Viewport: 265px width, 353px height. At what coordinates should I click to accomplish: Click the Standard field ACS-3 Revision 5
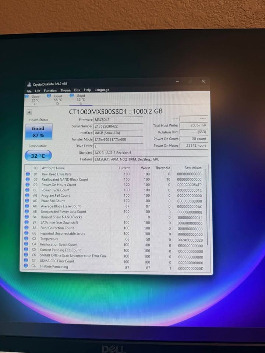[x=151, y=153]
